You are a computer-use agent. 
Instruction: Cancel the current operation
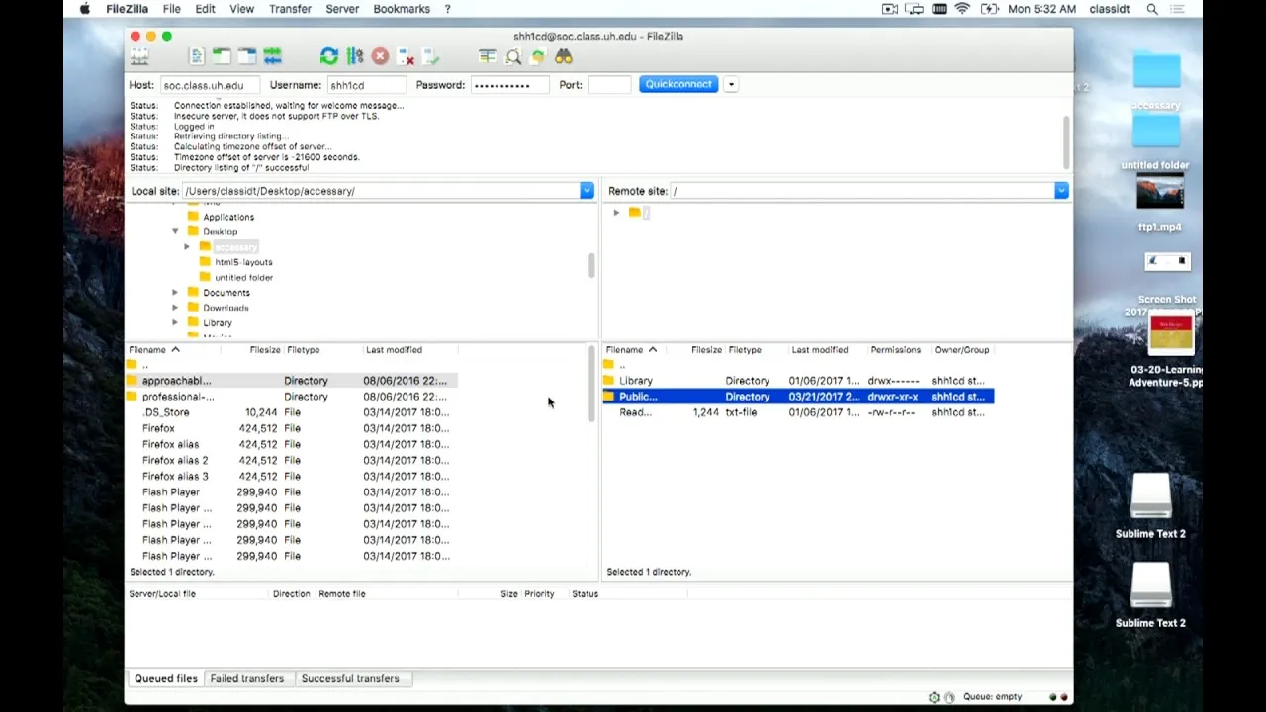(x=380, y=56)
